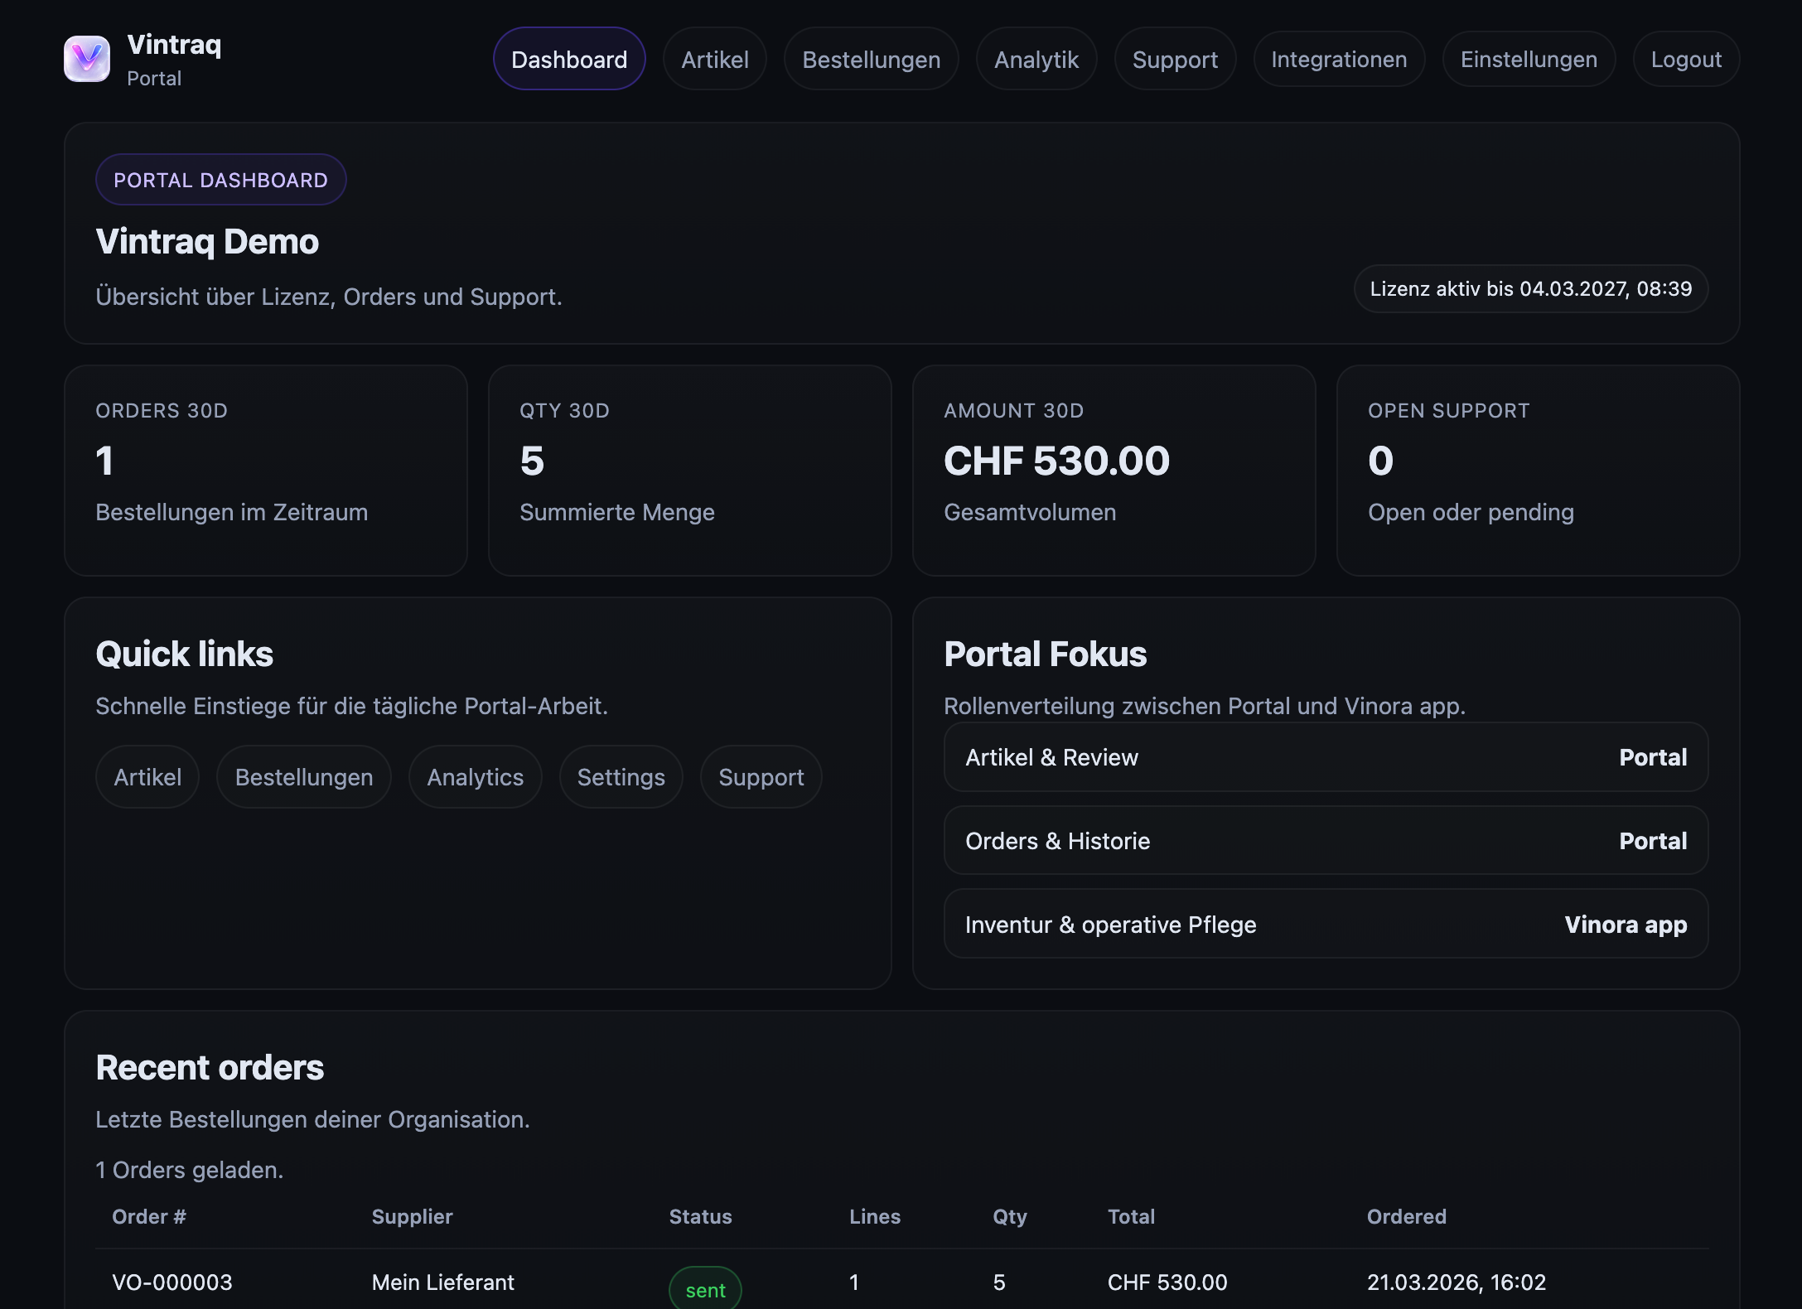Click the Vintraq logo icon
The width and height of the screenshot is (1802, 1309).
(88, 58)
